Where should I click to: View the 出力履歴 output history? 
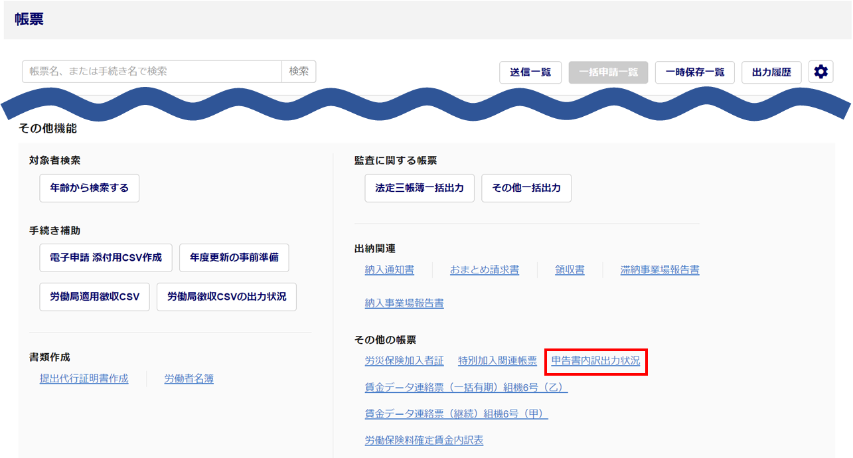pyautogui.click(x=771, y=72)
